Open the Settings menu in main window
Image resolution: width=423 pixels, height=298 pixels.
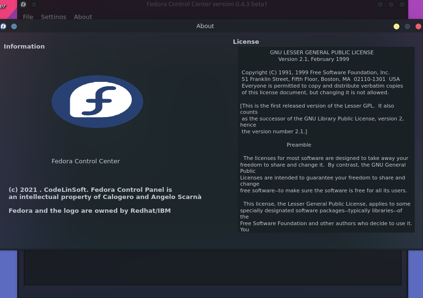point(53,17)
